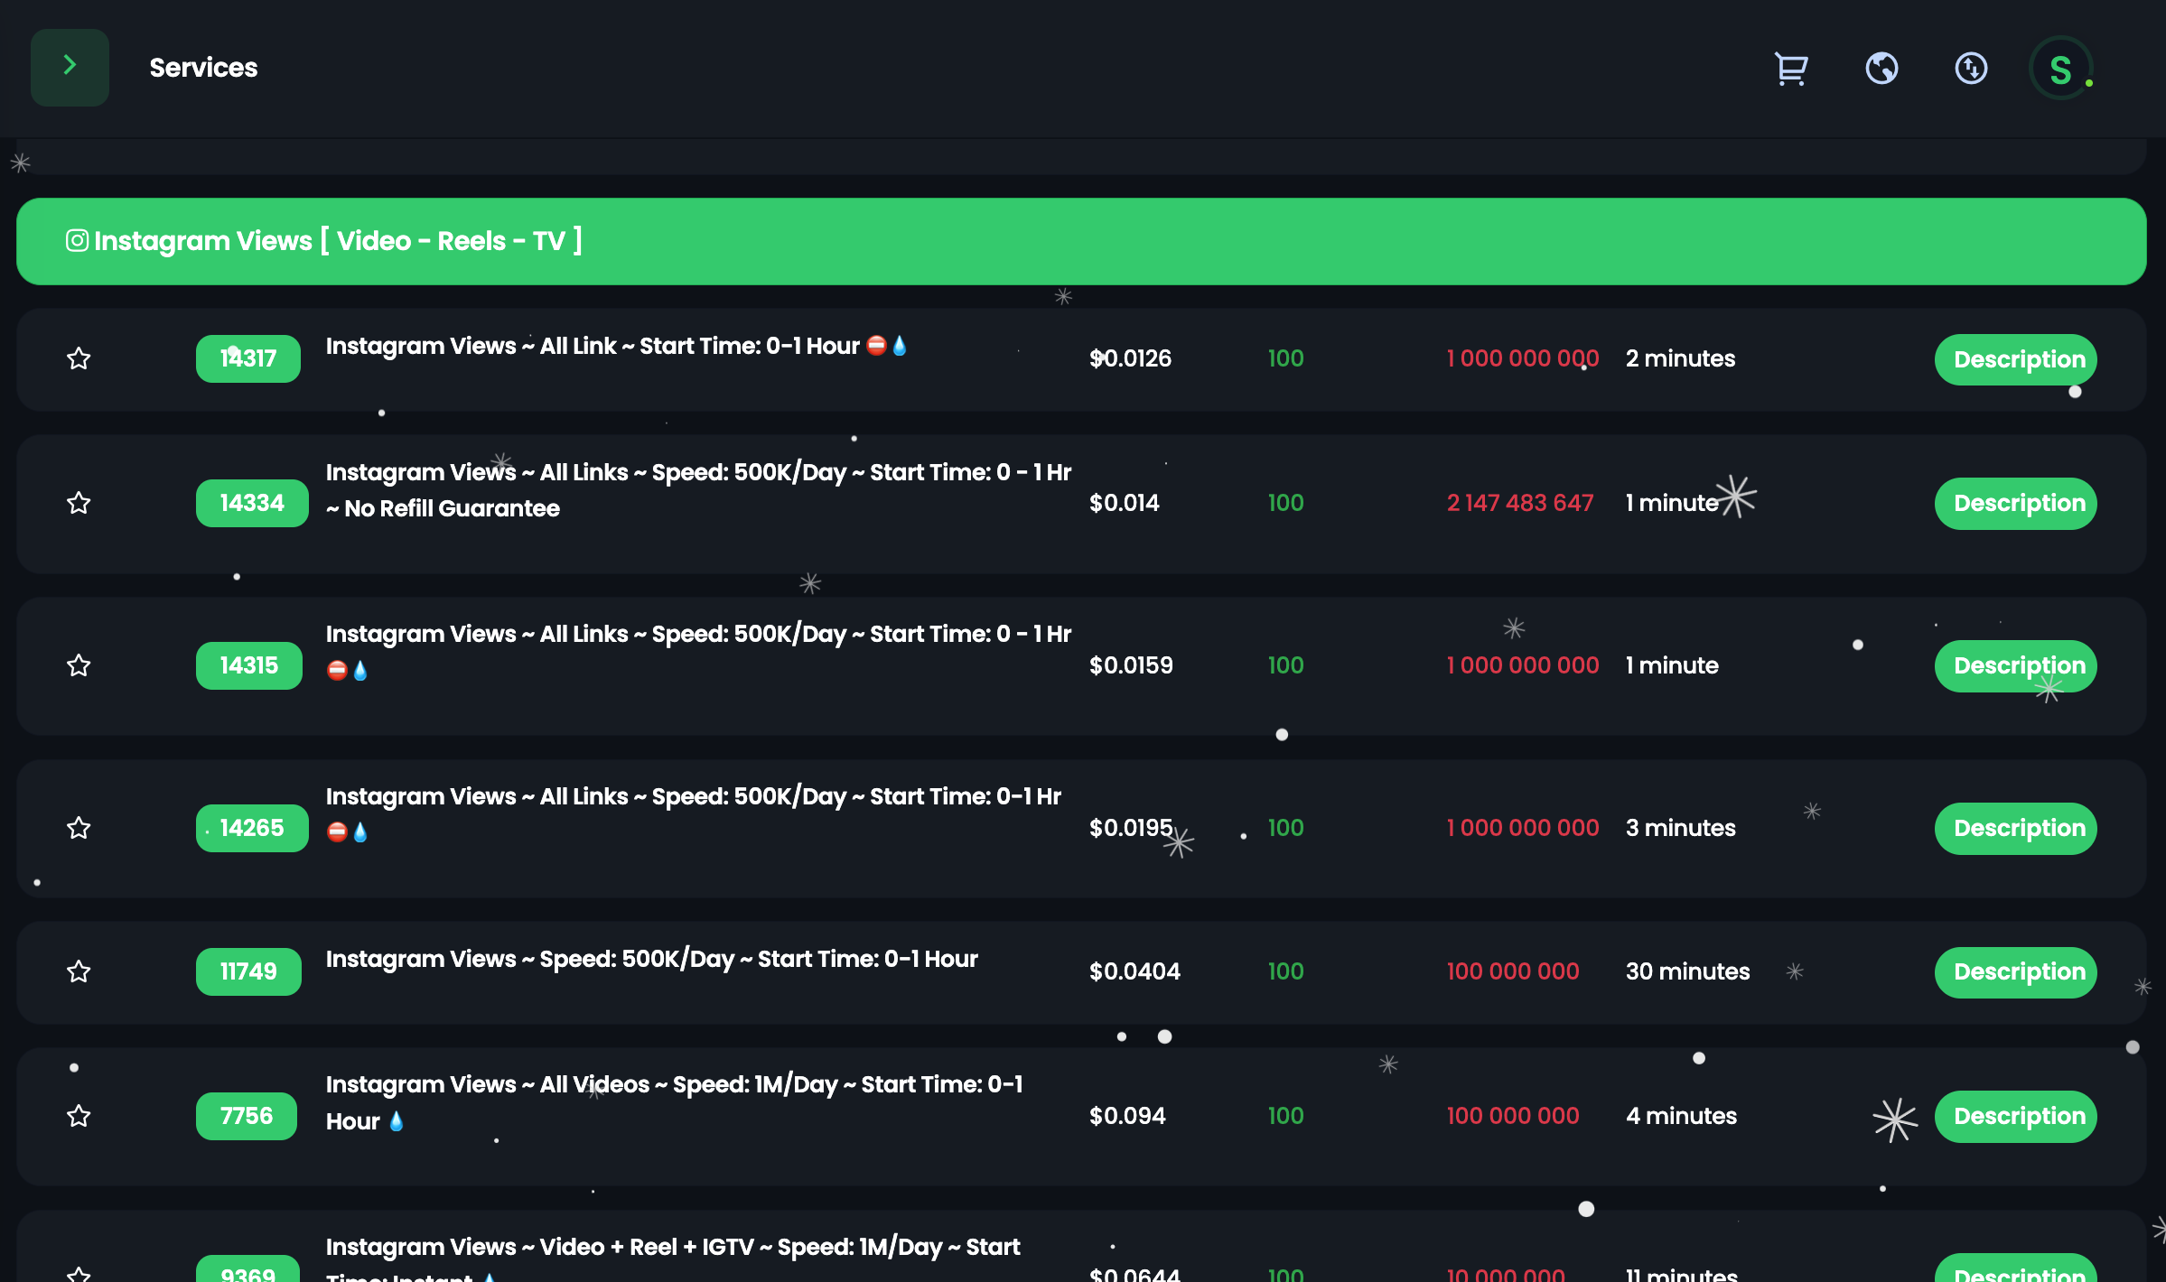Open Description for service 14315
The image size is (2166, 1282).
coord(2016,665)
